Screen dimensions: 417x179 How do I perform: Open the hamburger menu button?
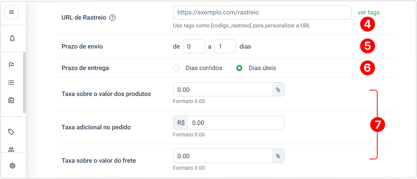tap(11, 12)
